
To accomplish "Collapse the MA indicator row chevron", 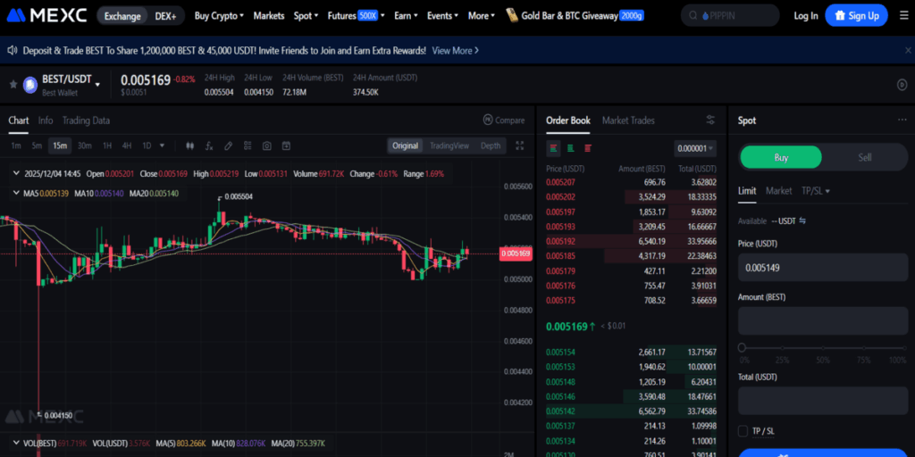I will coord(16,193).
